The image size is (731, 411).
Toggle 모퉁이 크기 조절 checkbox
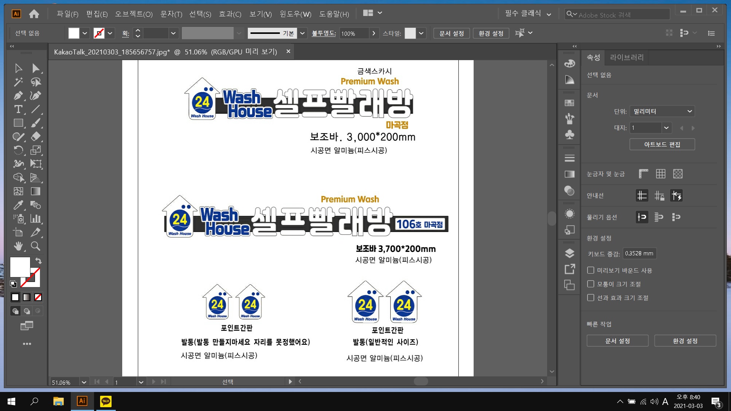[591, 284]
